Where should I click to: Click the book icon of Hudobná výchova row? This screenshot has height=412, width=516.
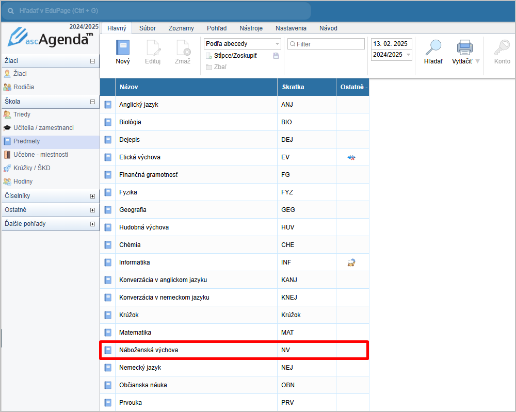point(108,227)
